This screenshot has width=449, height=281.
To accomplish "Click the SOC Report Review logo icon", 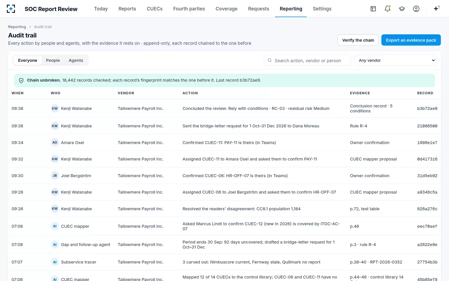I will click(11, 9).
